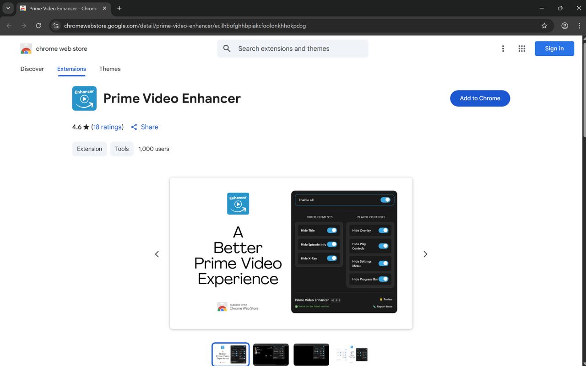Click the Extension category chip

coord(90,149)
